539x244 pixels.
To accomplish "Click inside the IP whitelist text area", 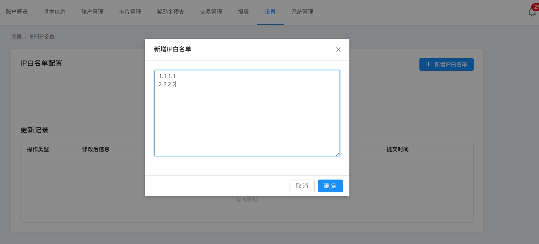I will pos(247,113).
